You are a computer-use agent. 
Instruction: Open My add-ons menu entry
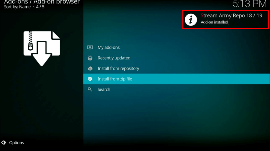point(177,48)
